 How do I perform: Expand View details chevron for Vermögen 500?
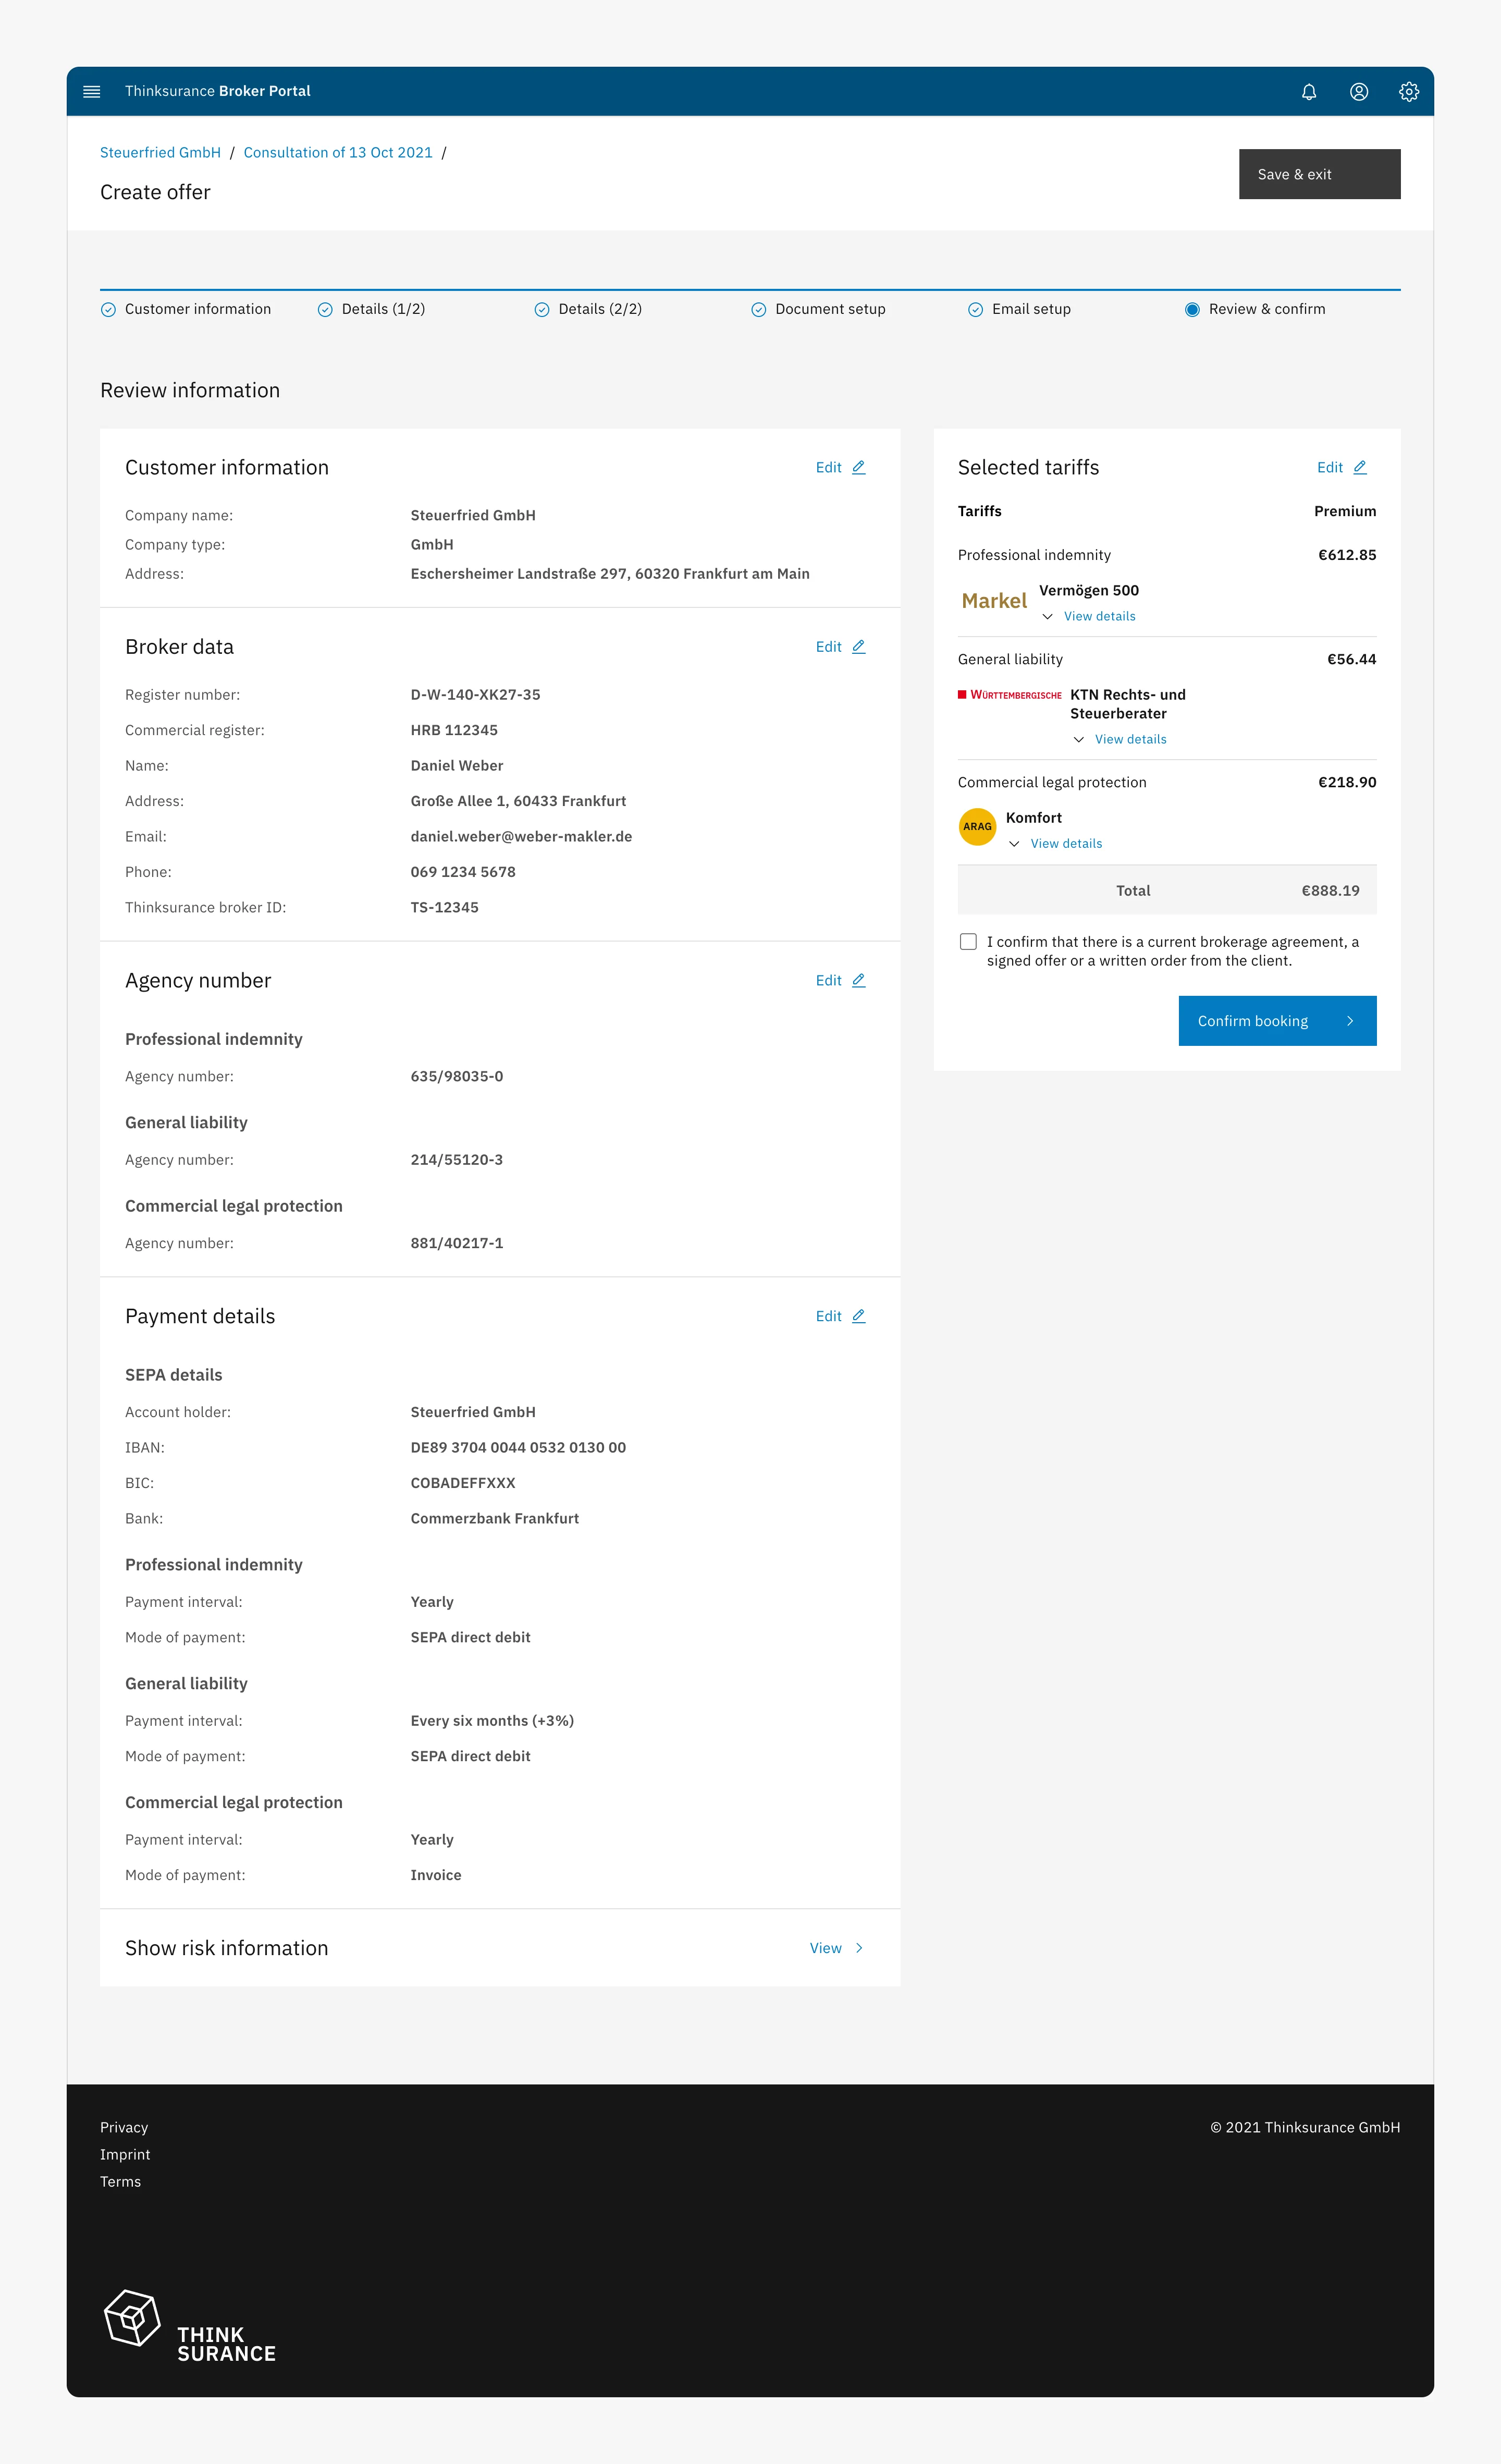(1047, 617)
